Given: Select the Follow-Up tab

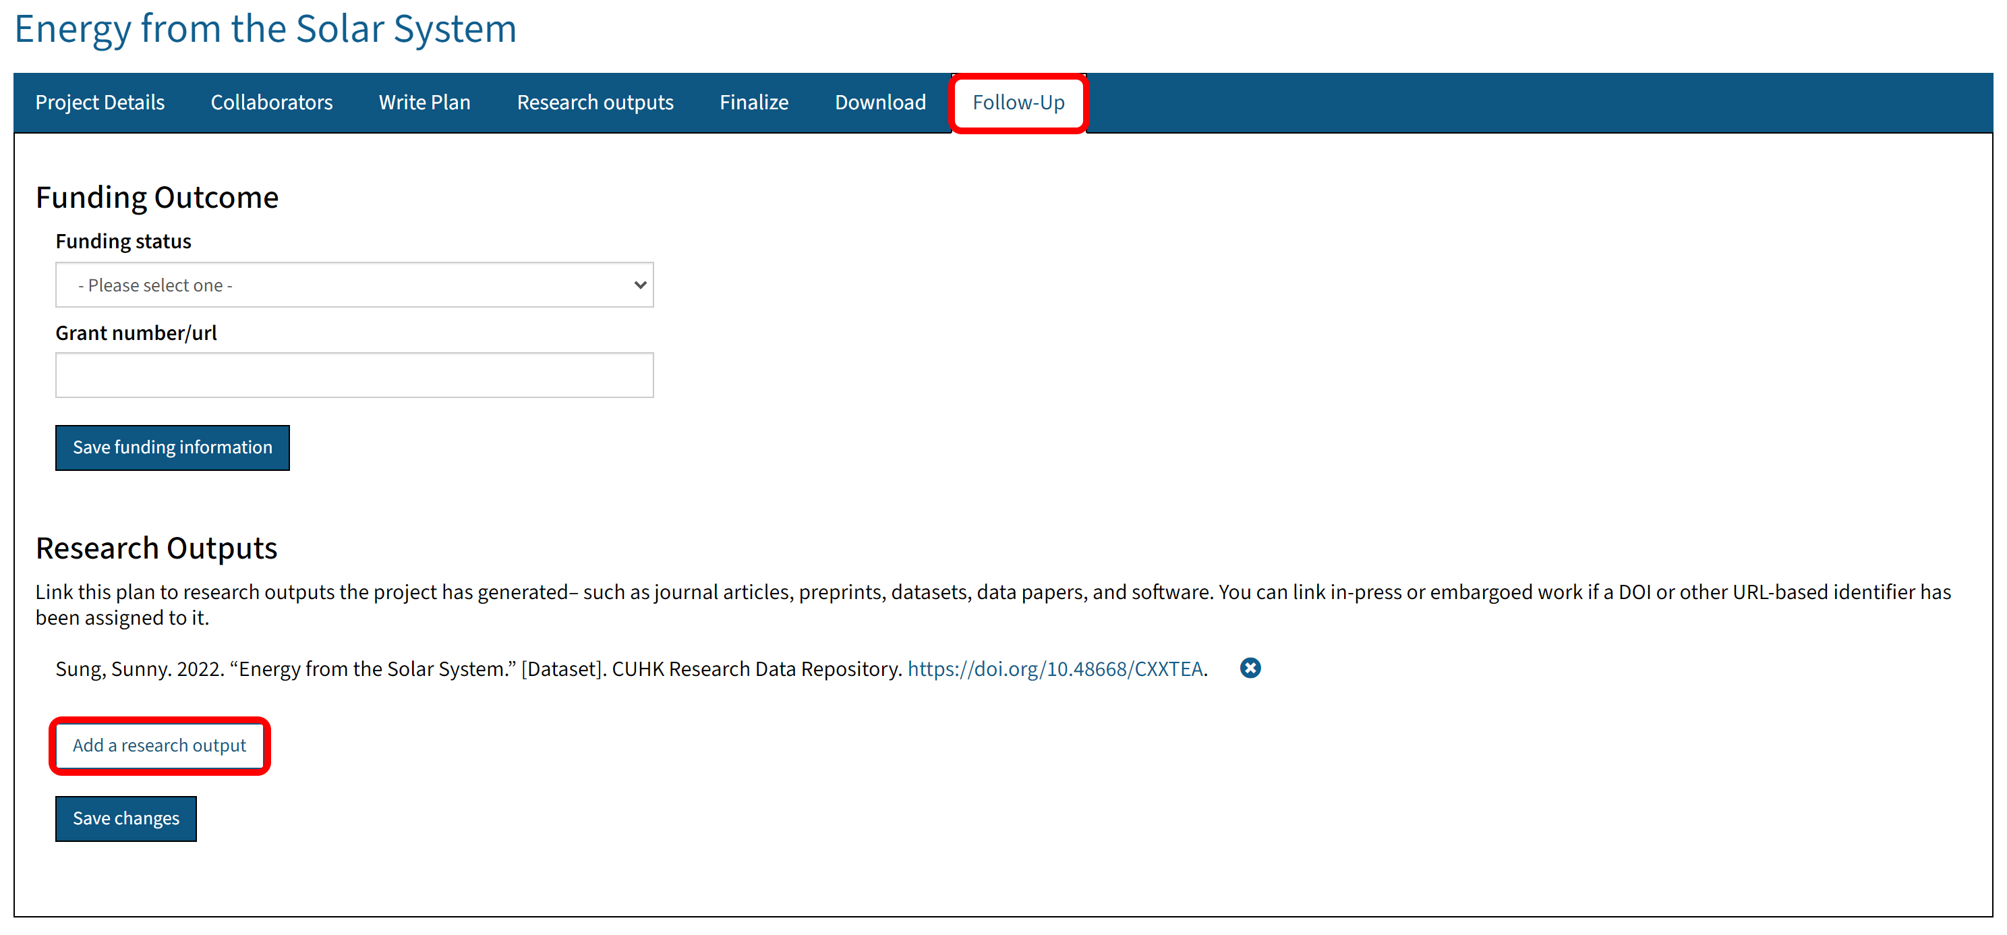Looking at the screenshot, I should tap(1018, 102).
